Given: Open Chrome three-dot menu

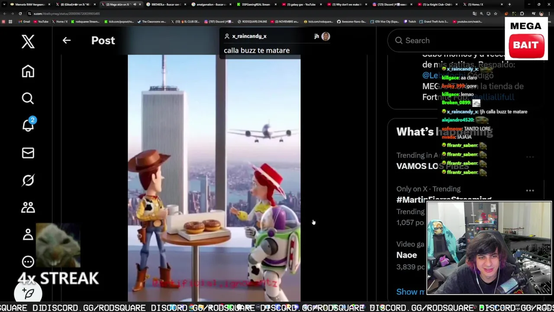Looking at the screenshot, I should [x=549, y=13].
